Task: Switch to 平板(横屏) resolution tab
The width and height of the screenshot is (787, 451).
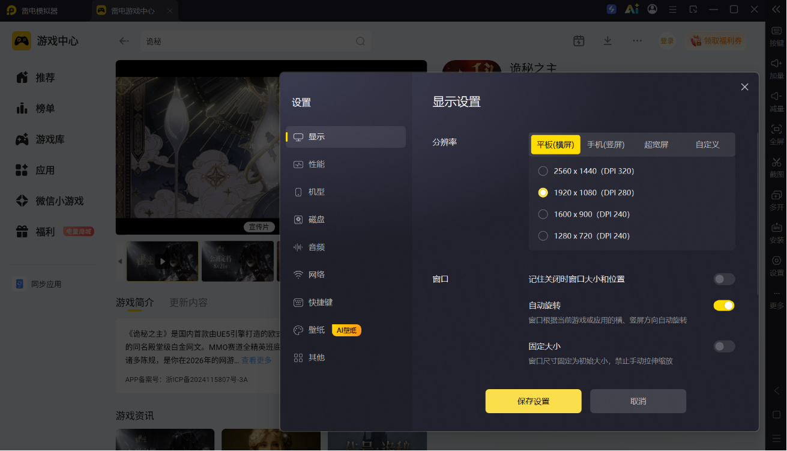Action: (x=556, y=145)
